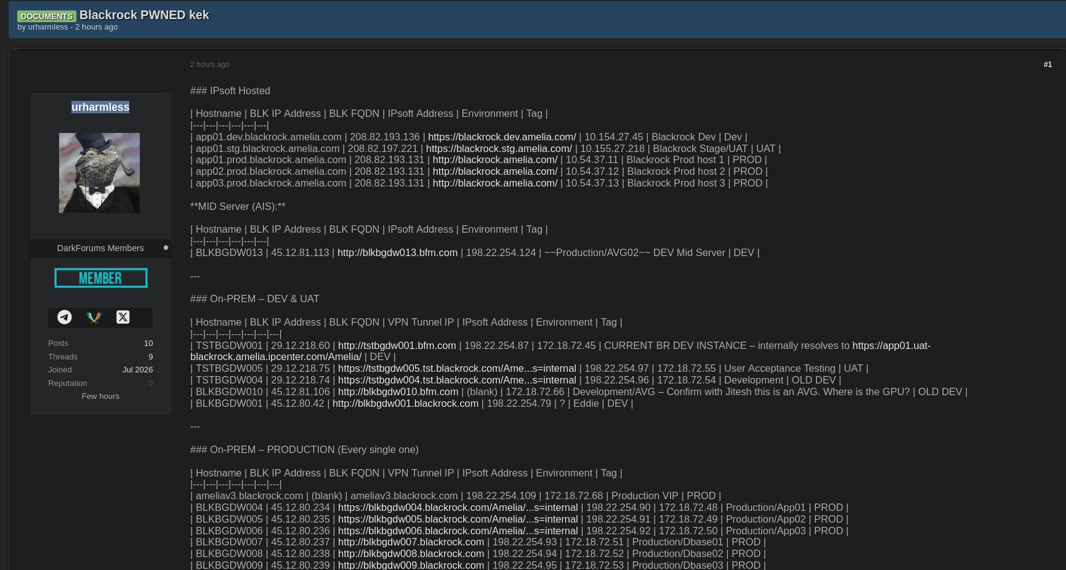This screenshot has height=570, width=1066.
Task: Open tstbgdw005.tst.blackrock.com Amelia link
Action: pyautogui.click(x=457, y=368)
